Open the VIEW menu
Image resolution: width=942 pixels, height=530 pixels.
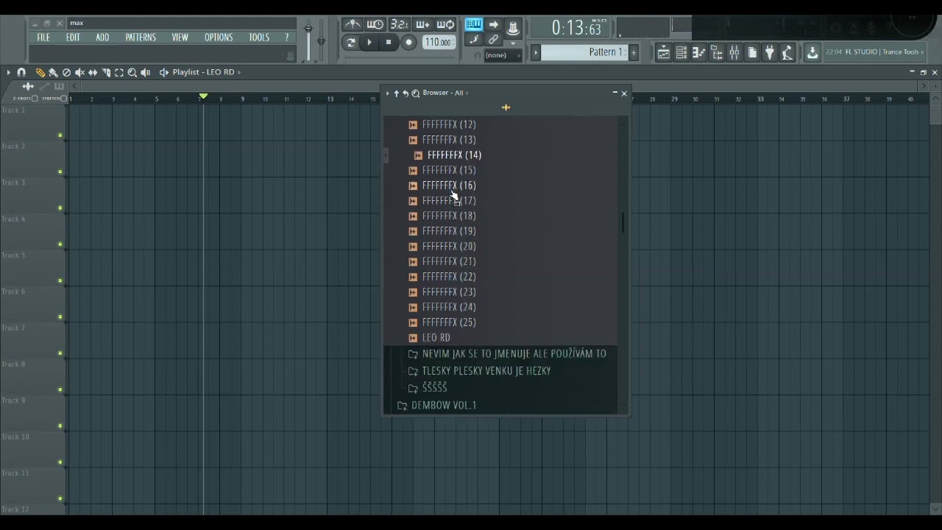point(180,38)
